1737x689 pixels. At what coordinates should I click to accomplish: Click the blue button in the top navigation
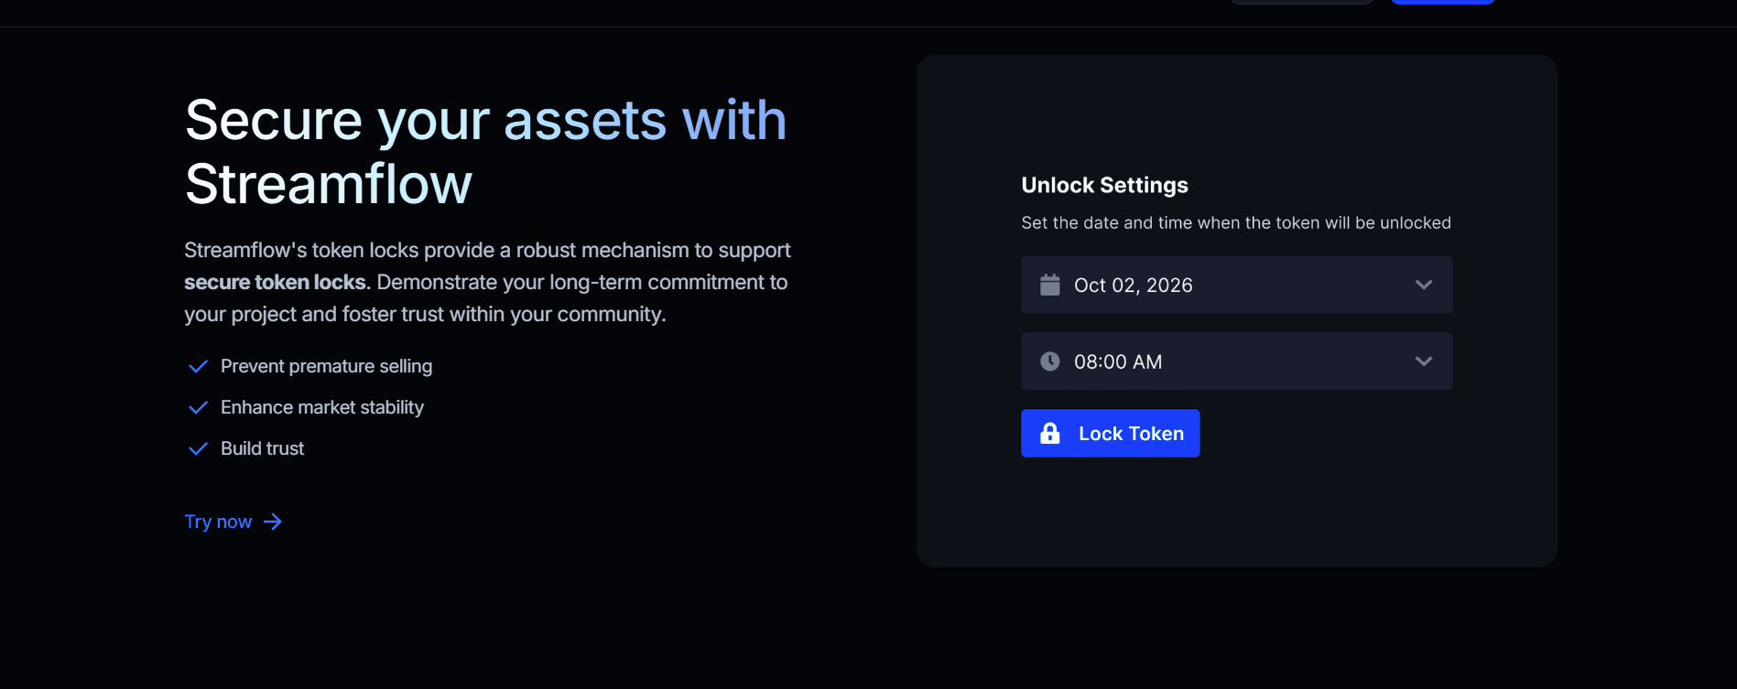point(1442,2)
